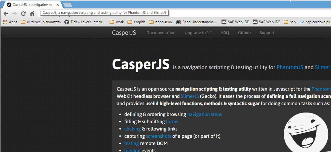Select the CasperJS browser tab
Image resolution: width=331 pixels, height=152 pixels.
(x=33, y=5)
